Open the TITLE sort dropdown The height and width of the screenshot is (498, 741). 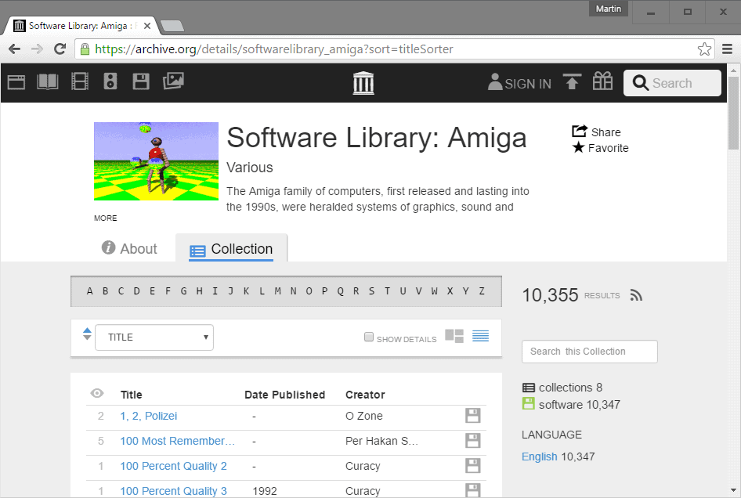(x=154, y=337)
